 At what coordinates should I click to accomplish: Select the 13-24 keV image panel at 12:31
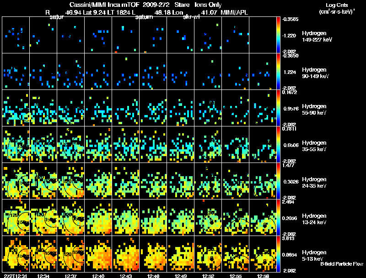coord(16,217)
